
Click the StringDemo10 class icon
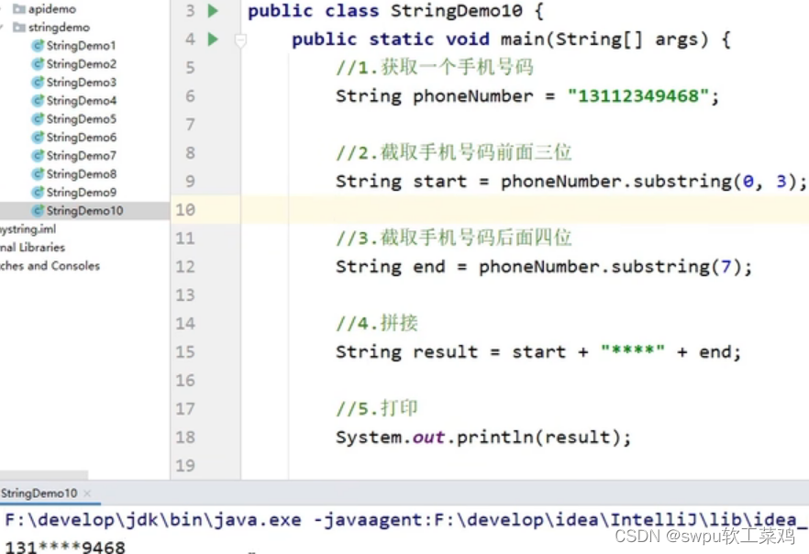37,210
